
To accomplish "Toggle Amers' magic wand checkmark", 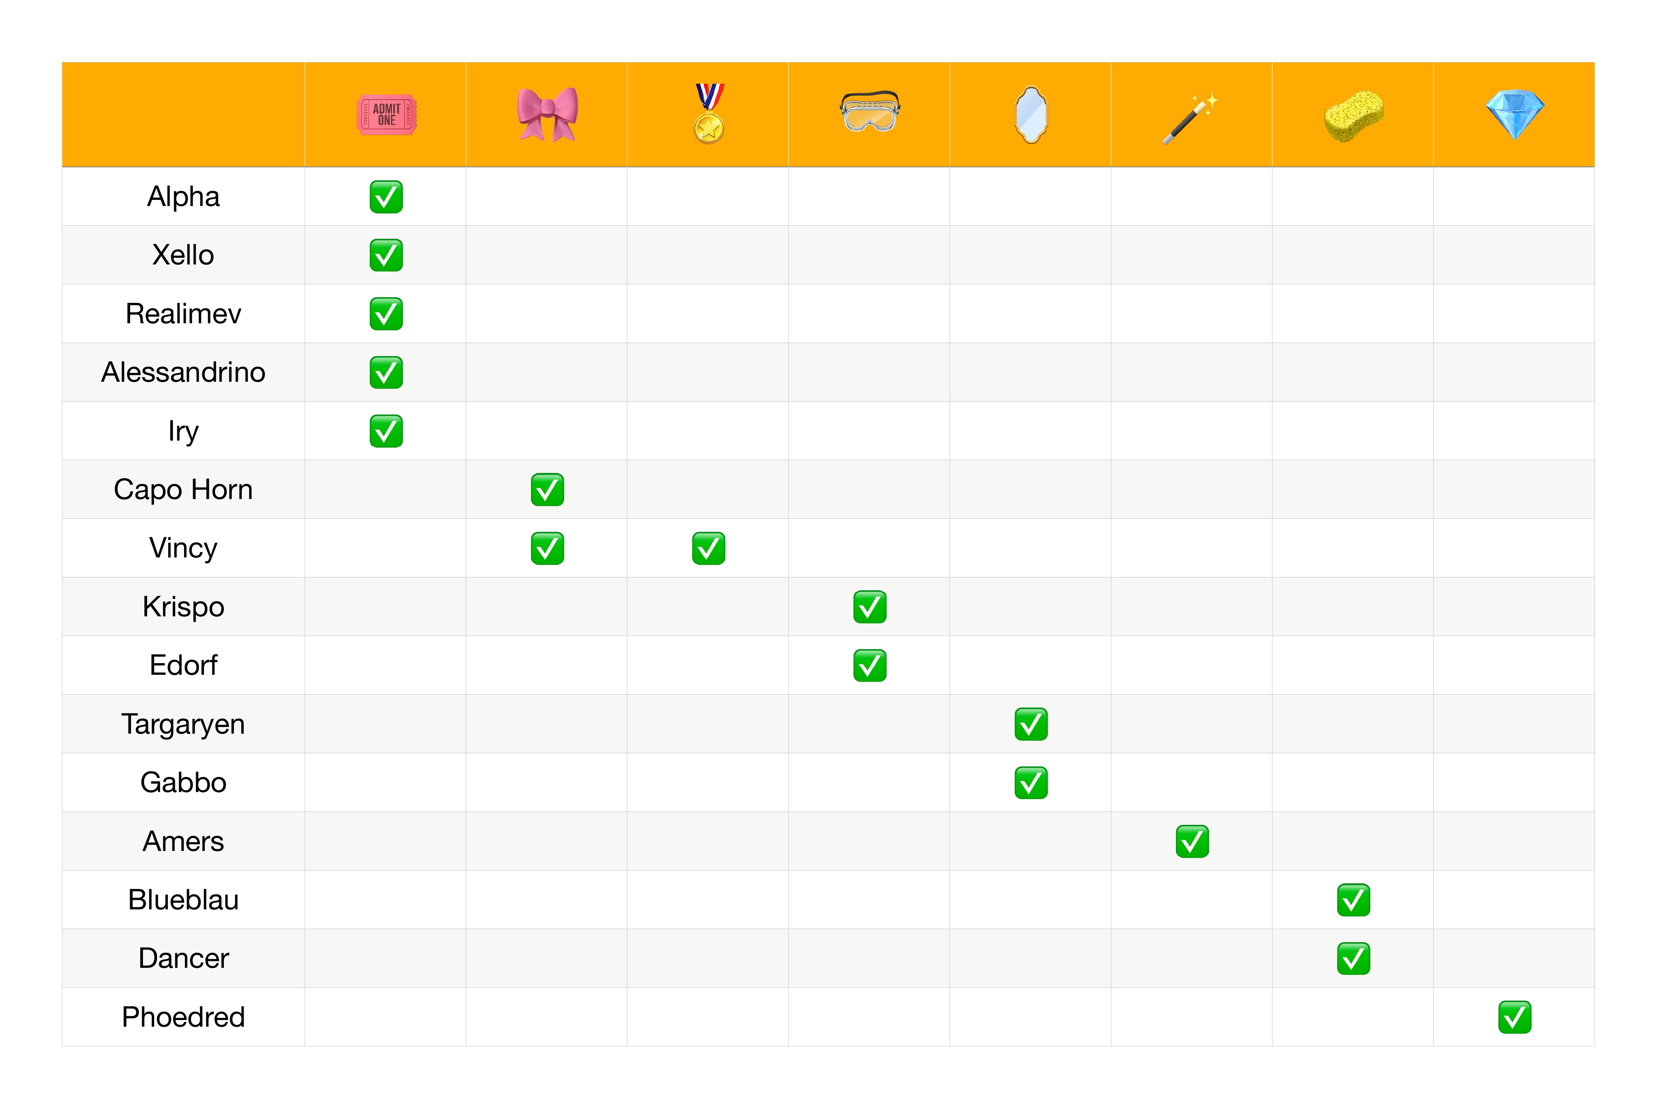I will click(x=1192, y=842).
